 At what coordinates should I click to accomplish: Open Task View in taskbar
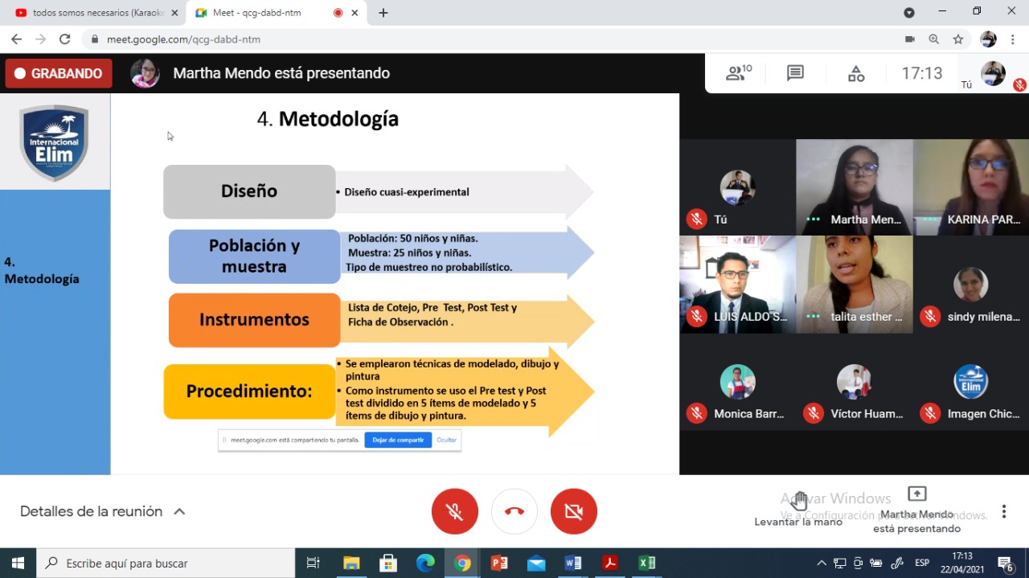click(314, 563)
